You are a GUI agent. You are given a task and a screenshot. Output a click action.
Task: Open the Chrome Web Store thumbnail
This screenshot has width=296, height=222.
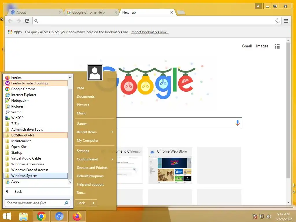click(170, 165)
